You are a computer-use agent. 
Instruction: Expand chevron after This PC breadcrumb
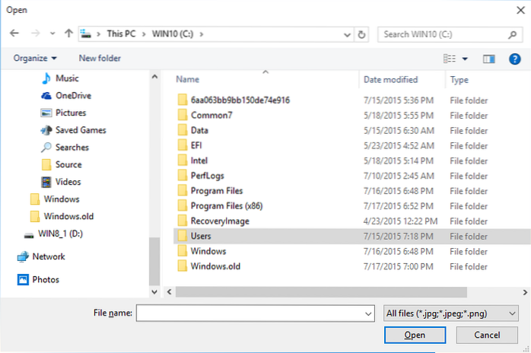tap(144, 34)
